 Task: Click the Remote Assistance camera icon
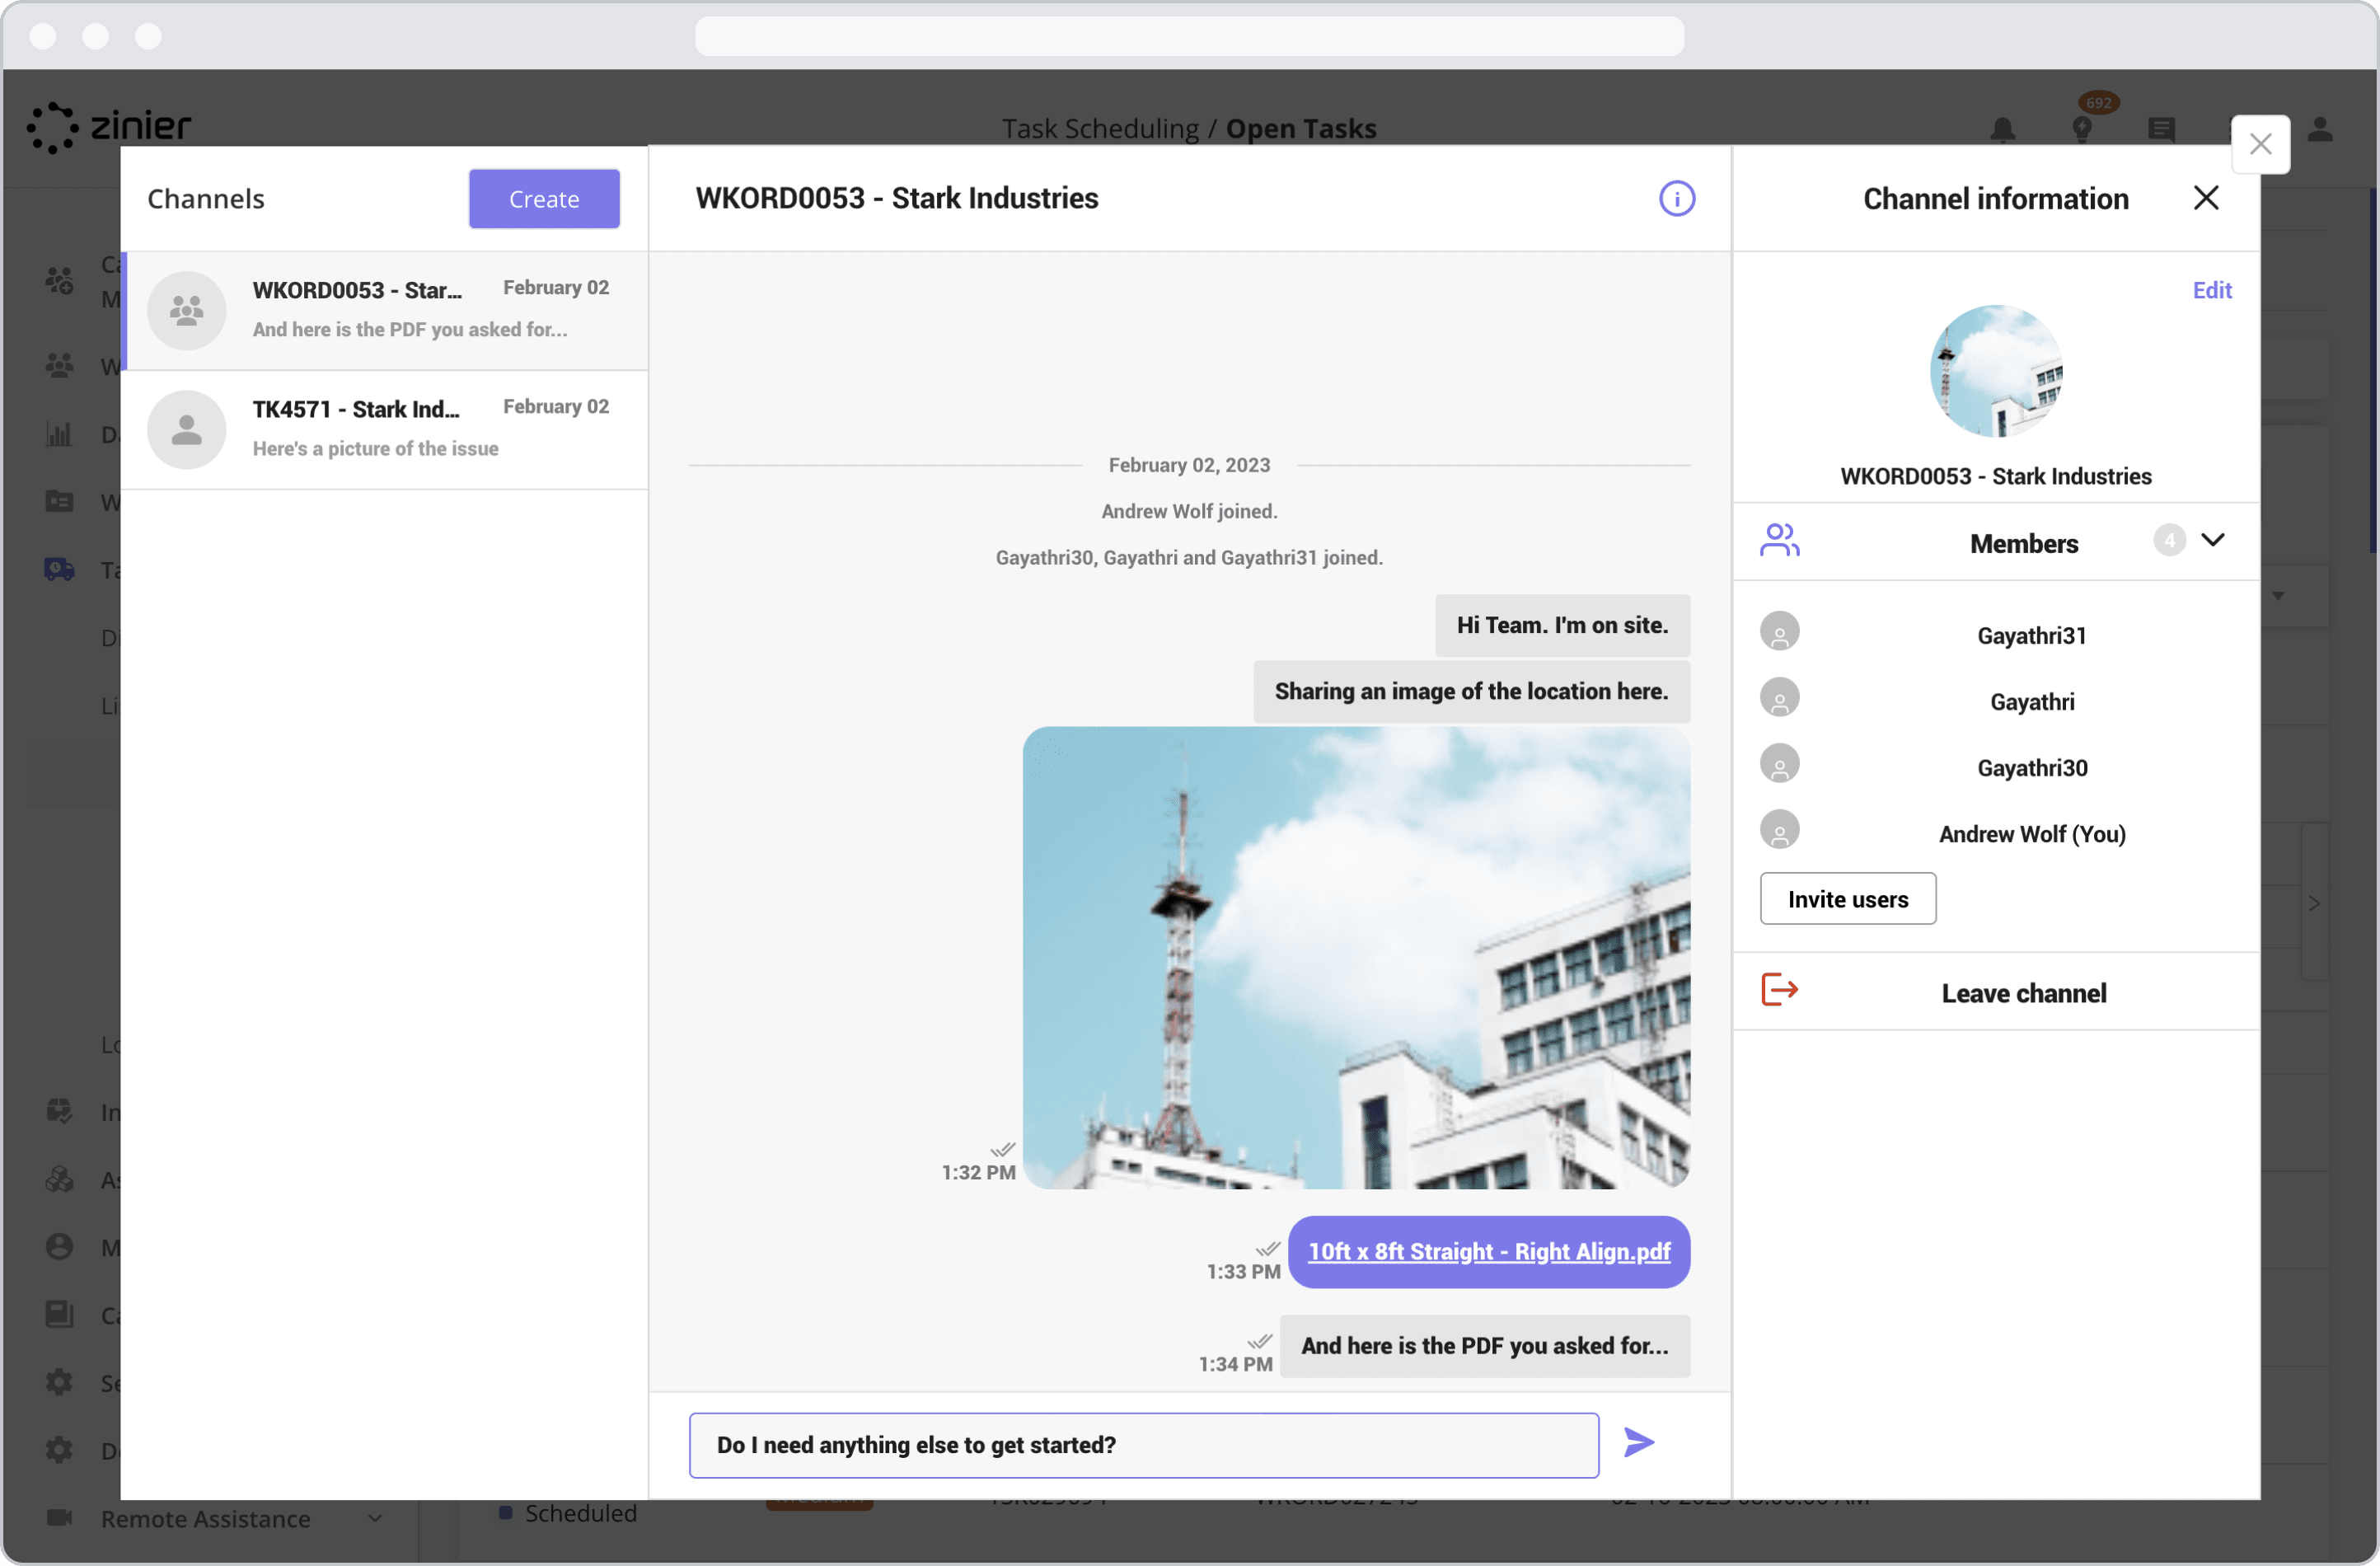(59, 1517)
